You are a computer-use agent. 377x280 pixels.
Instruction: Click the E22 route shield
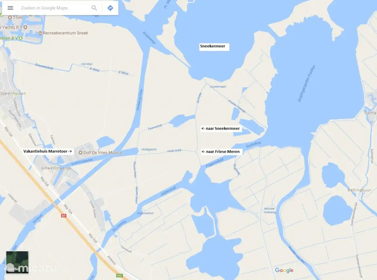tap(119, 276)
